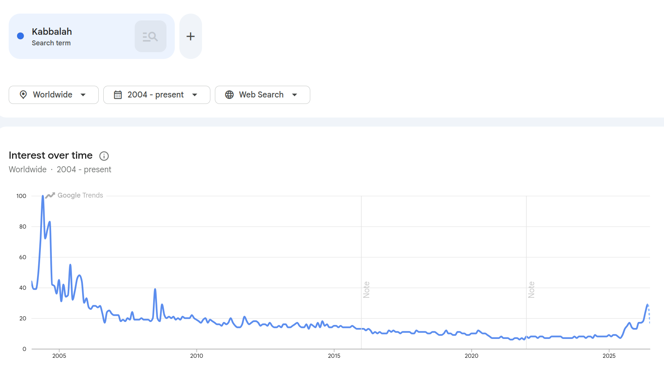Click the 2010 label on the time axis
Image resolution: width=664 pixels, height=382 pixels.
pos(197,356)
